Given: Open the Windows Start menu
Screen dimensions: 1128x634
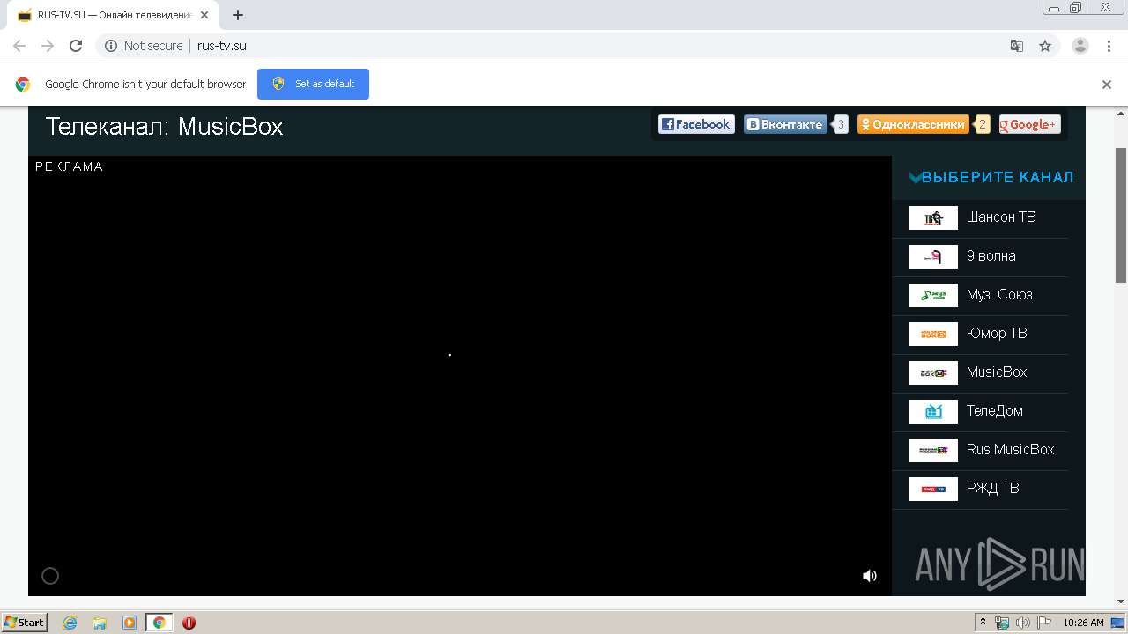Looking at the screenshot, I should tap(24, 622).
